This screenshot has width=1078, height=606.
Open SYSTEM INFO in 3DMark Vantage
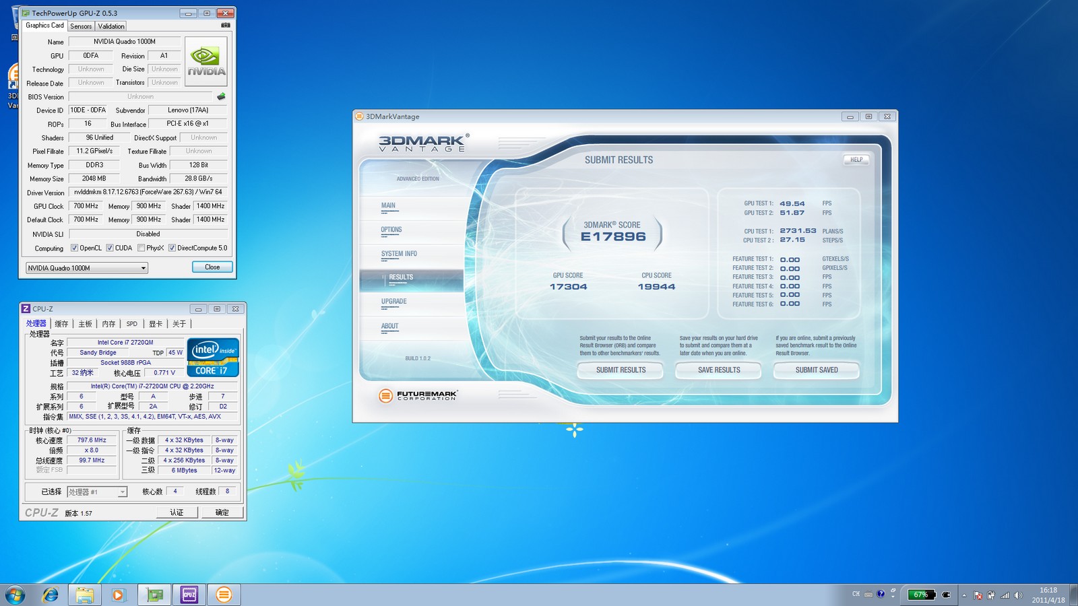[x=399, y=254]
